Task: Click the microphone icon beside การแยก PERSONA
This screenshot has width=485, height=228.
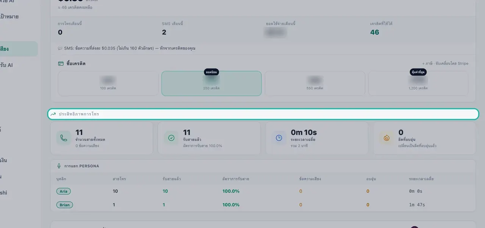Action: [59, 166]
